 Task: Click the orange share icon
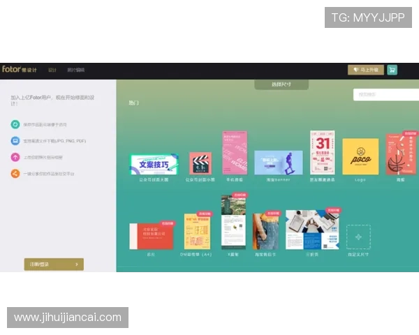15,174
